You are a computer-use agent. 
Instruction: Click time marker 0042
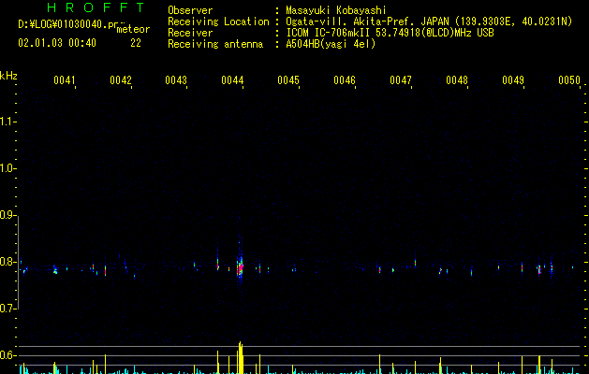point(121,79)
